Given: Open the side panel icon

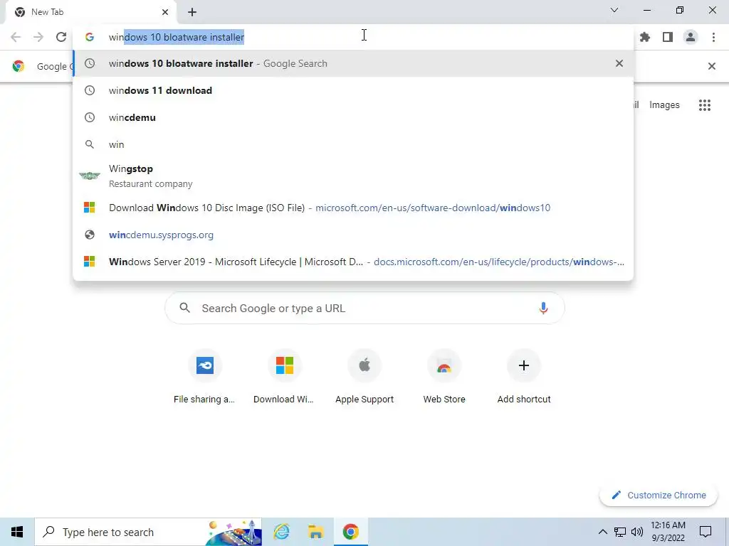Looking at the screenshot, I should [668, 37].
